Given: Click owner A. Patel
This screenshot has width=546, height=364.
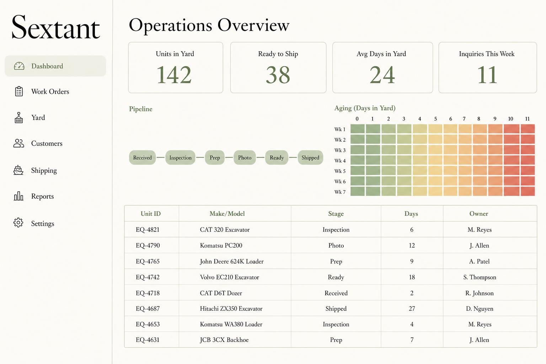Looking at the screenshot, I should coord(480,261).
